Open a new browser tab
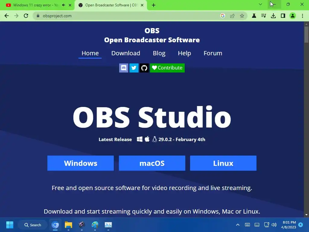309x232 pixels. (x=154, y=5)
